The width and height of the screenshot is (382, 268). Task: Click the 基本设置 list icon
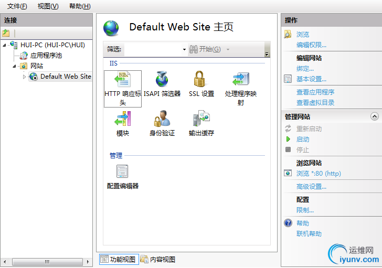pos(288,79)
